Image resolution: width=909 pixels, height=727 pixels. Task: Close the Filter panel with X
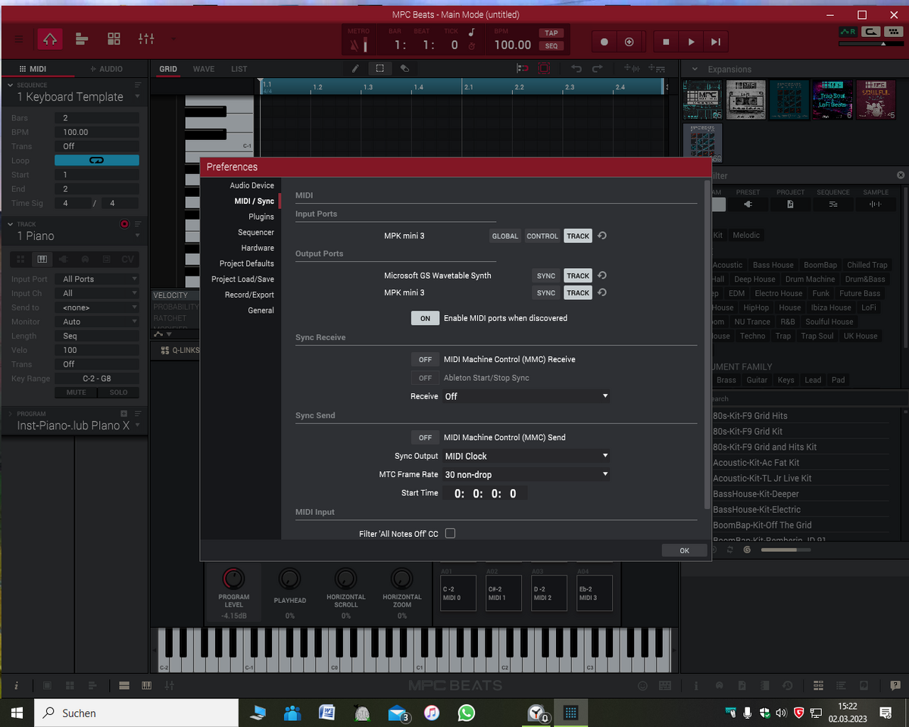pyautogui.click(x=901, y=176)
